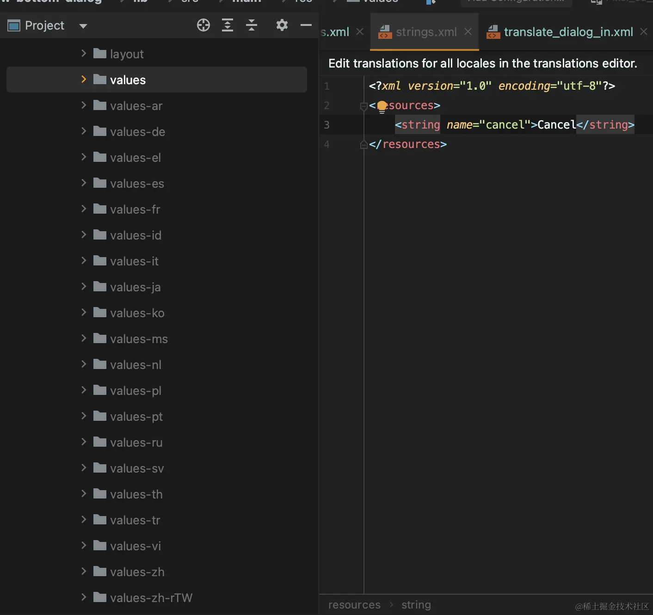653x615 pixels.
Task: Click the Cancel text in line 3
Action: 556,125
